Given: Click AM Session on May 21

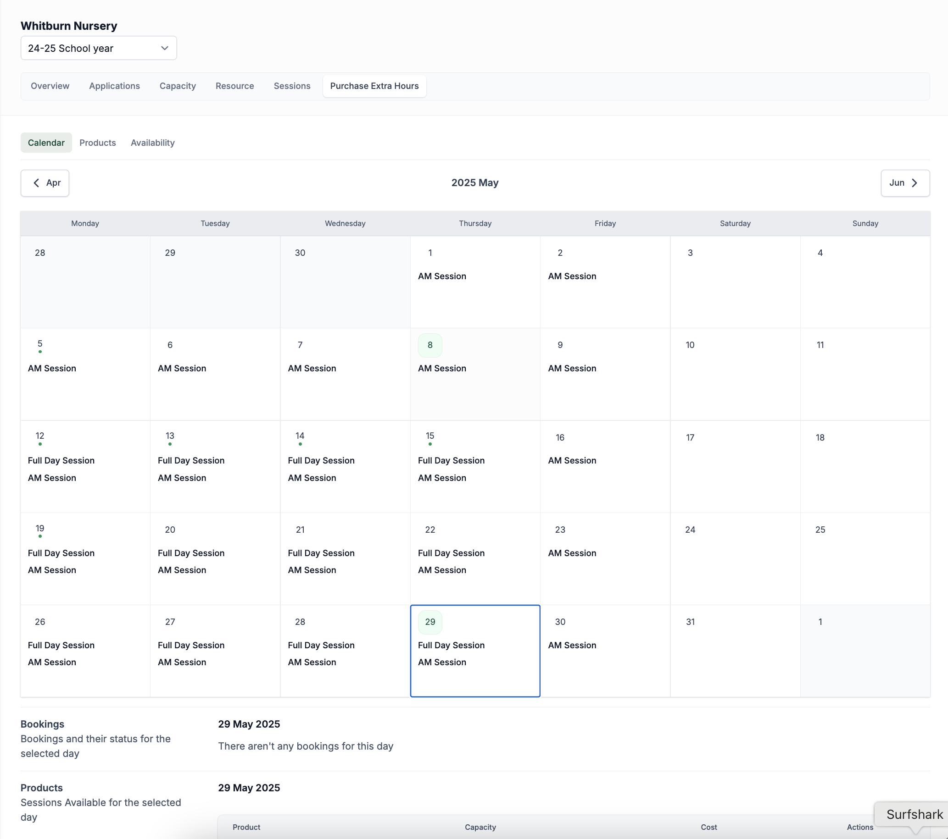Looking at the screenshot, I should point(312,570).
